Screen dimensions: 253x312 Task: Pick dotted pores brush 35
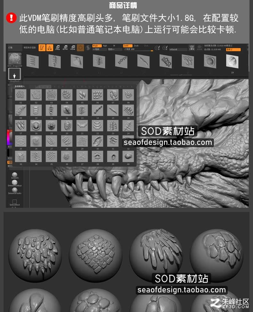pos(52,156)
